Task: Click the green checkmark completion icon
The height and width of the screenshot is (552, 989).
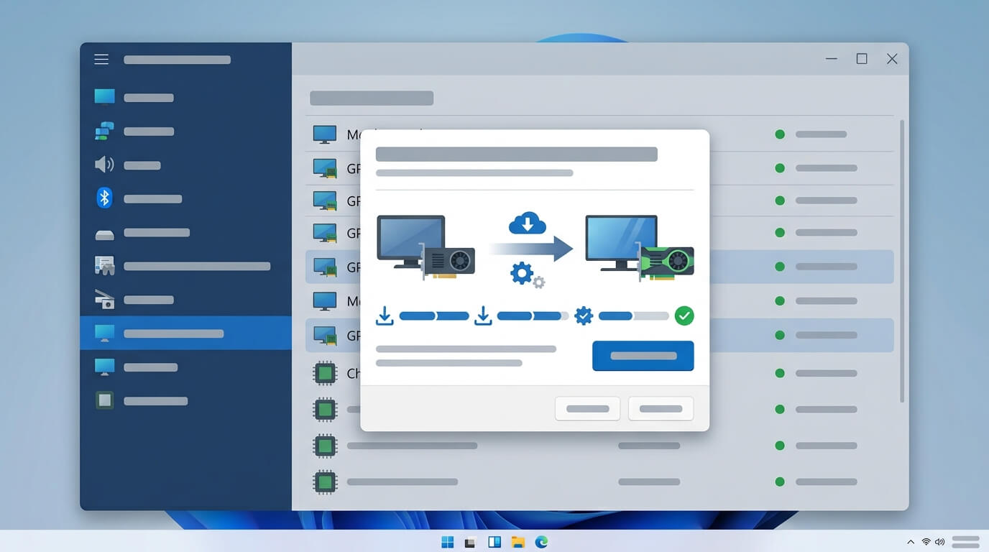Action: pos(684,316)
